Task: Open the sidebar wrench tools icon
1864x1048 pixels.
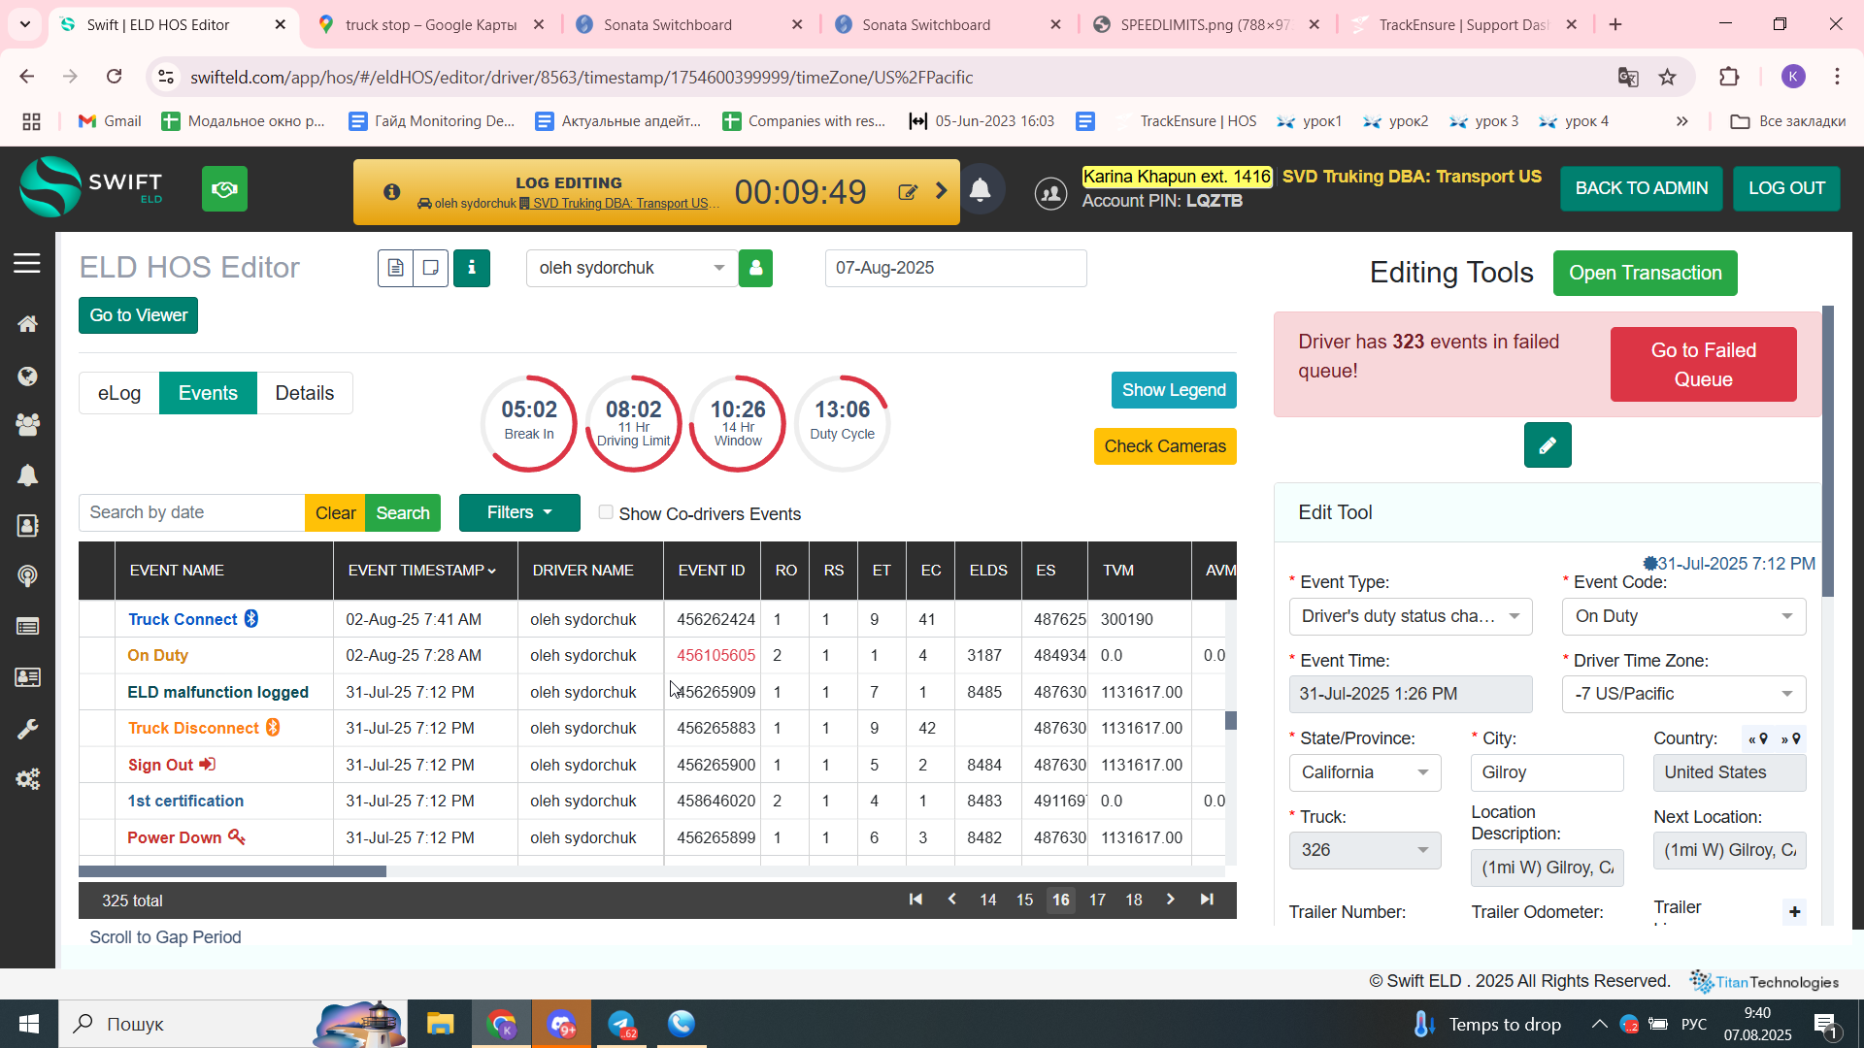Action: tap(27, 729)
